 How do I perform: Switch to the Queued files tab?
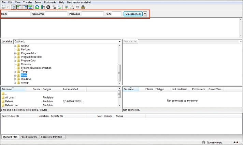pyautogui.click(x=10, y=137)
